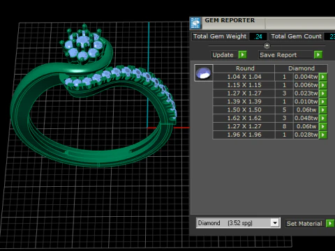Select the round gem thumbnail
Screen dimensions: 335x251
(x=204, y=73)
